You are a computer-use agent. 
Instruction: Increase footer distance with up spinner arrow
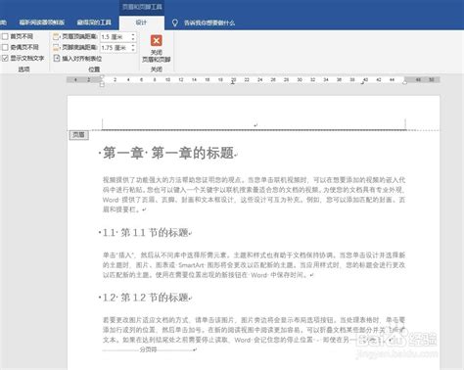[x=133, y=46]
